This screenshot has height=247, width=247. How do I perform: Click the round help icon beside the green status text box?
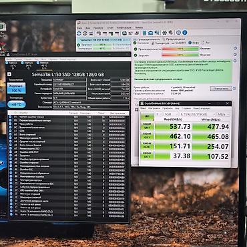pos(235,61)
